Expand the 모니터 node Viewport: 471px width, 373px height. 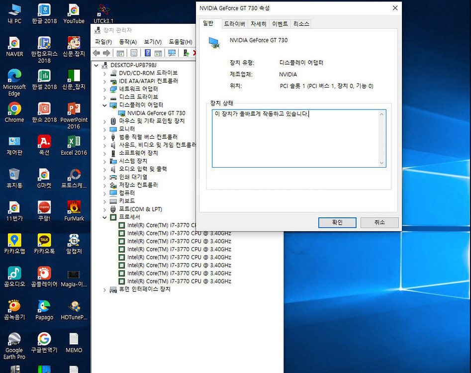(104, 129)
